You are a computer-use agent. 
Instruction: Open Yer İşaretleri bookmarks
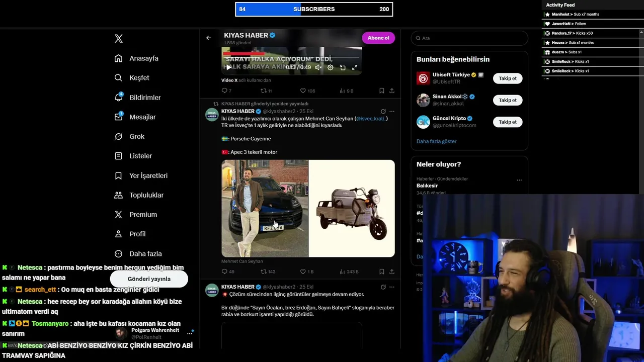point(141,175)
